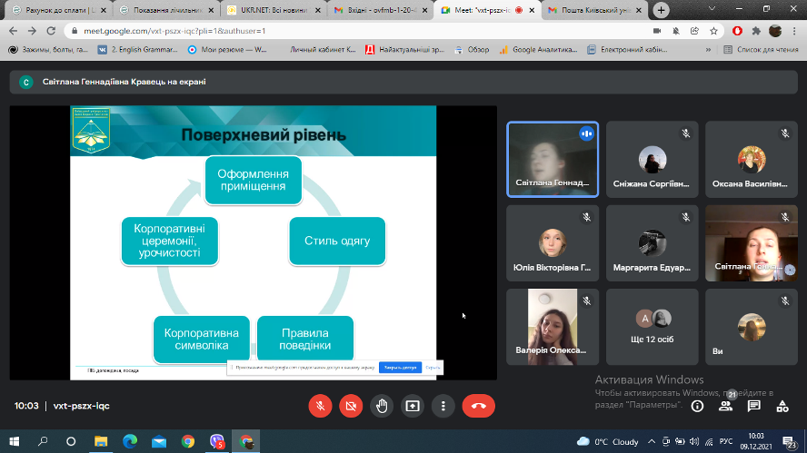Open the Windows Start menu

[14, 441]
